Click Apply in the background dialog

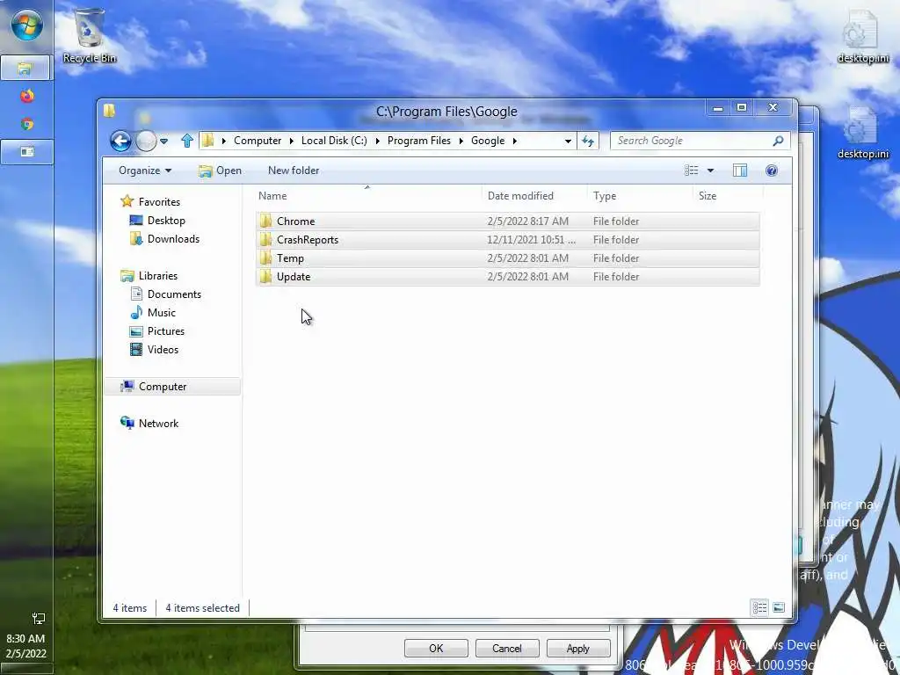(x=578, y=648)
